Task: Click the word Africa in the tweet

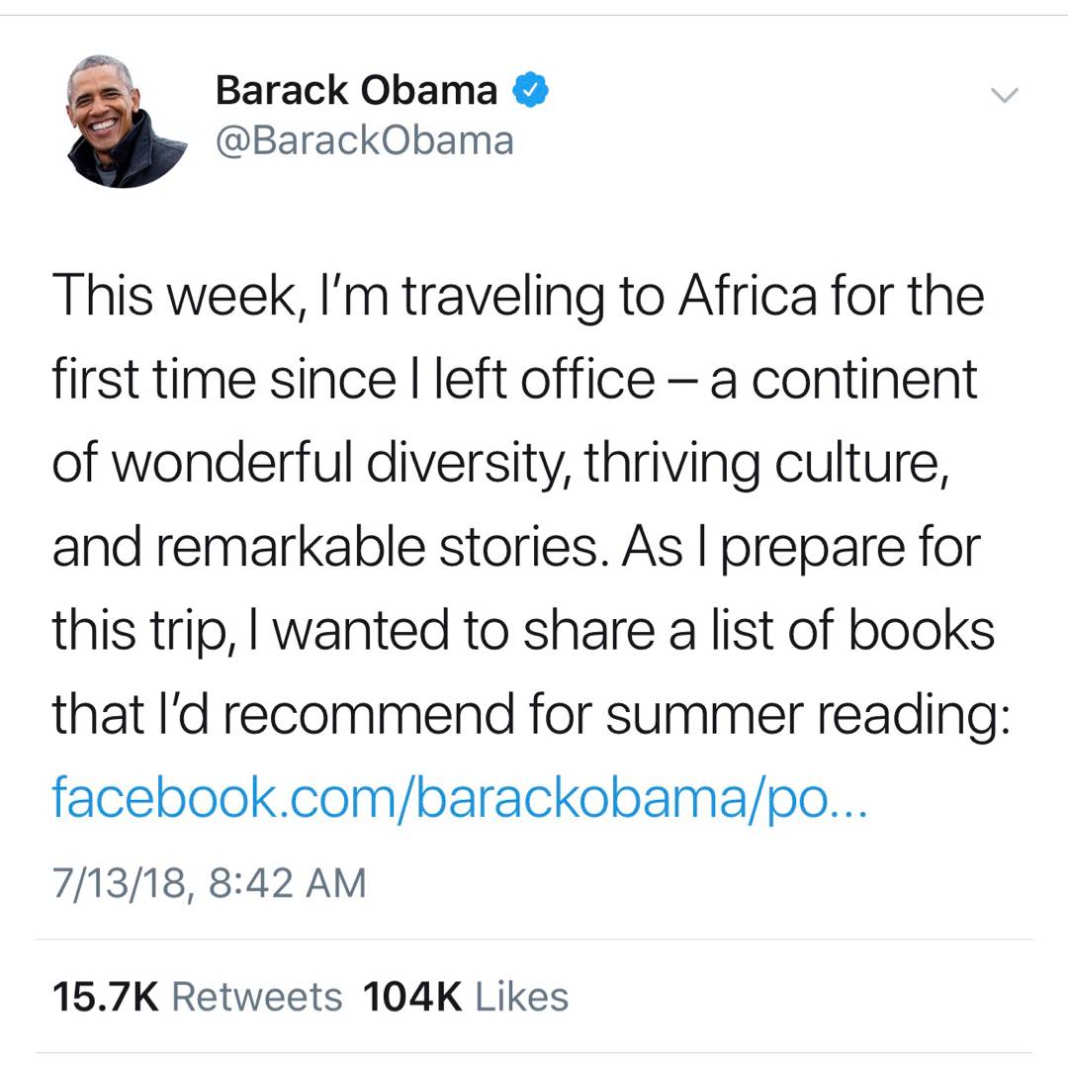Action: [748, 297]
